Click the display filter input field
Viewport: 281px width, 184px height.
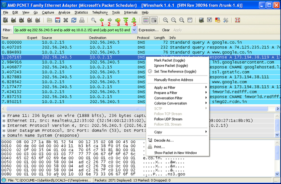point(72,30)
